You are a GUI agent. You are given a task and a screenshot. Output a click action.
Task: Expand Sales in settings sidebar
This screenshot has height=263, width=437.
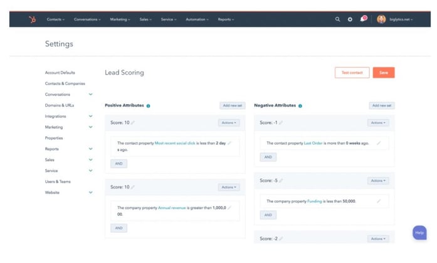(90, 160)
